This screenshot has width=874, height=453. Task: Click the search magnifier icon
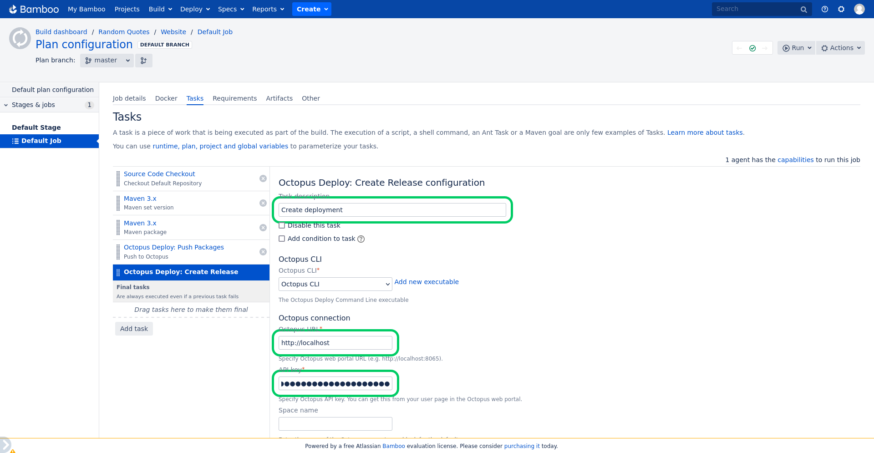click(x=804, y=9)
